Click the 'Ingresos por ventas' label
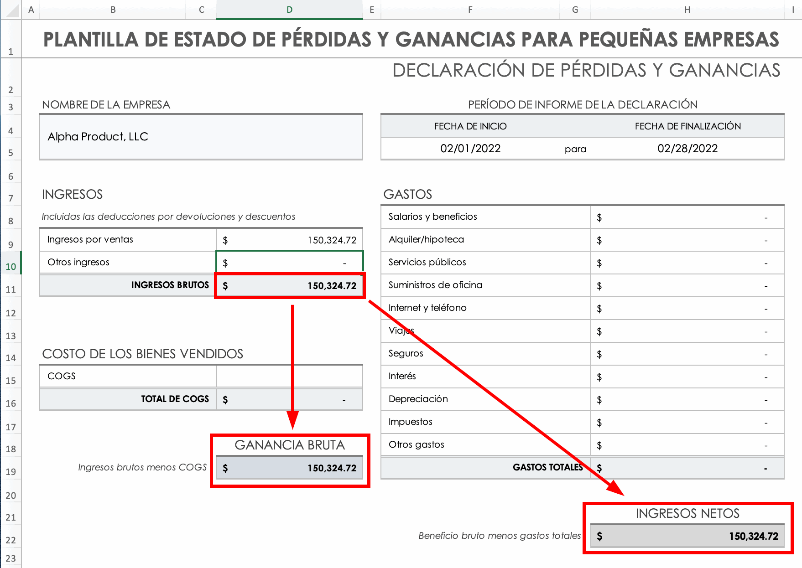The width and height of the screenshot is (802, 568). pyautogui.click(x=90, y=239)
